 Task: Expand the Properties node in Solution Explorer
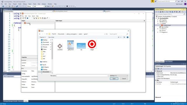tap(158, 20)
